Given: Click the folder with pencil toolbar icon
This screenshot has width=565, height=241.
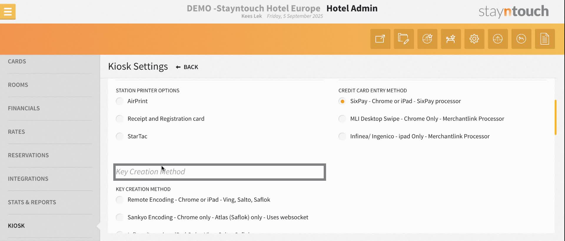Looking at the screenshot, I should [404, 39].
